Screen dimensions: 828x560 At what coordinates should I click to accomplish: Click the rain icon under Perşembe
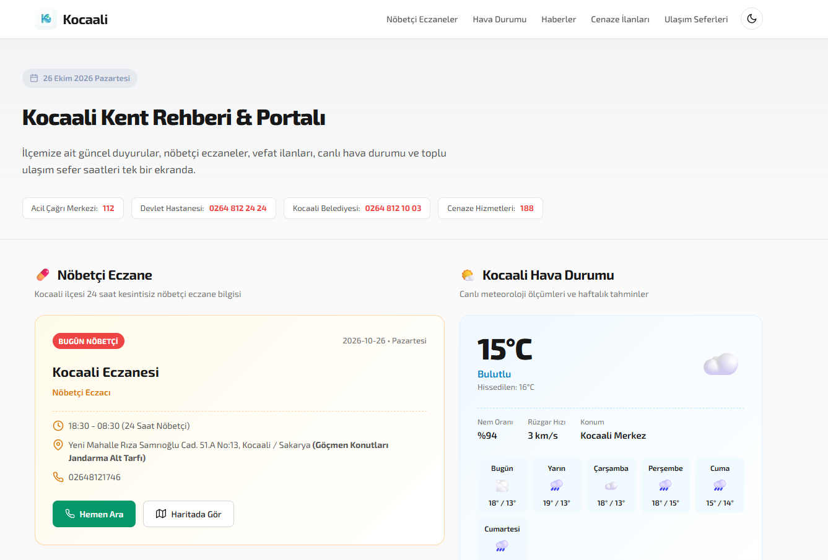[665, 486]
